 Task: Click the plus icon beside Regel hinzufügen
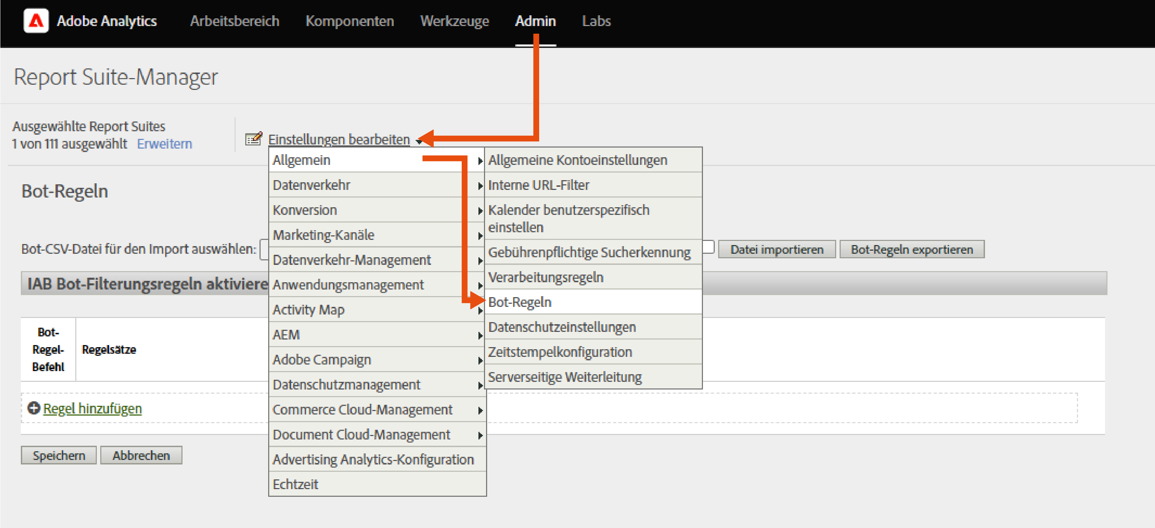click(x=34, y=408)
